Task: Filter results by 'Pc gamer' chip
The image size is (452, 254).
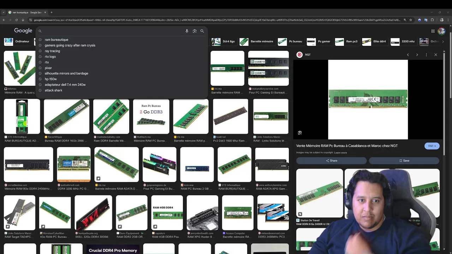Action: pyautogui.click(x=319, y=42)
